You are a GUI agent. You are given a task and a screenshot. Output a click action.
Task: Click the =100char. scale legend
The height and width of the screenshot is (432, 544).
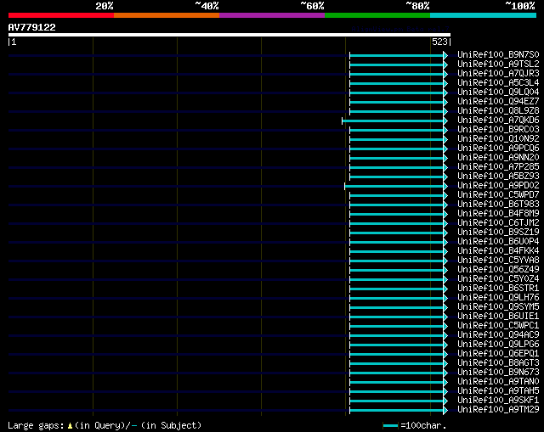tap(415, 425)
